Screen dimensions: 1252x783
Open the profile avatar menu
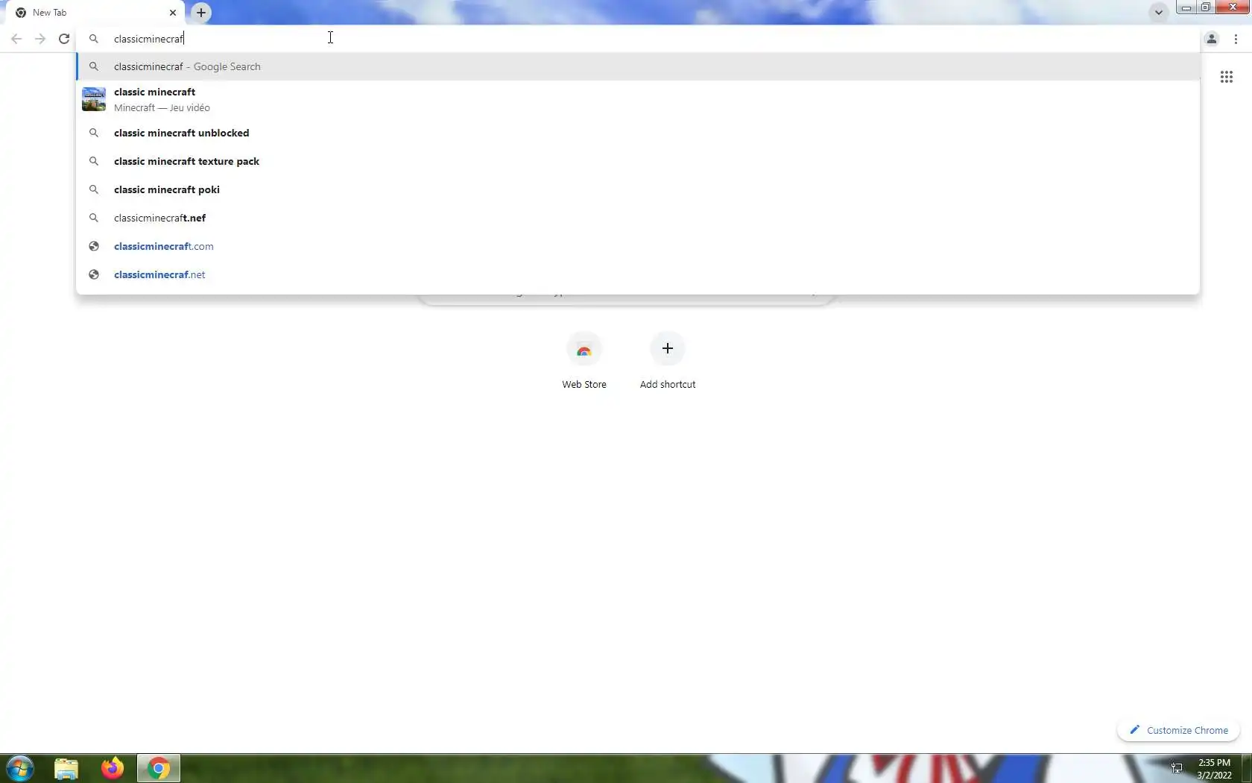click(1212, 39)
